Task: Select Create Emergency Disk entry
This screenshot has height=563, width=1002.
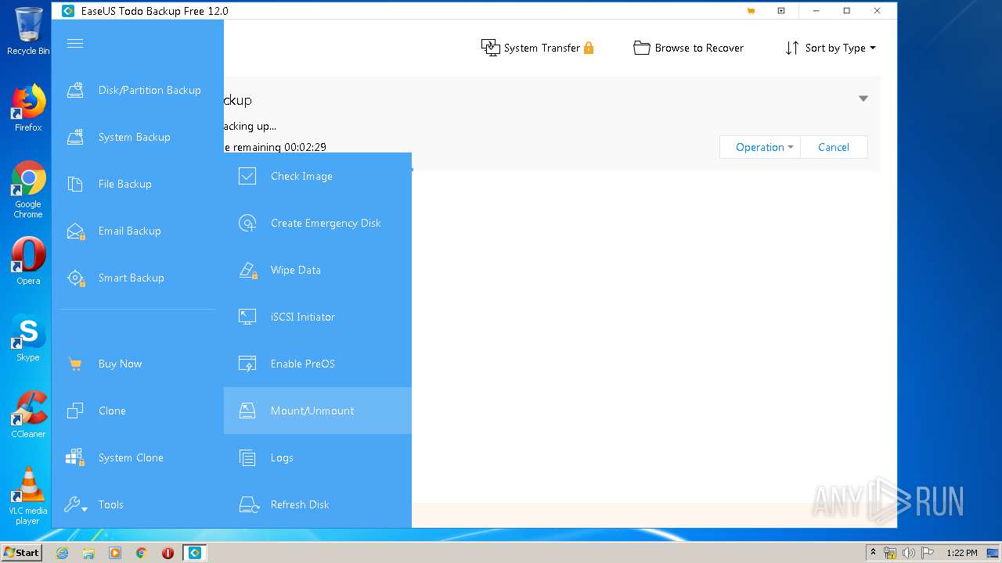Action: pyautogui.click(x=318, y=223)
